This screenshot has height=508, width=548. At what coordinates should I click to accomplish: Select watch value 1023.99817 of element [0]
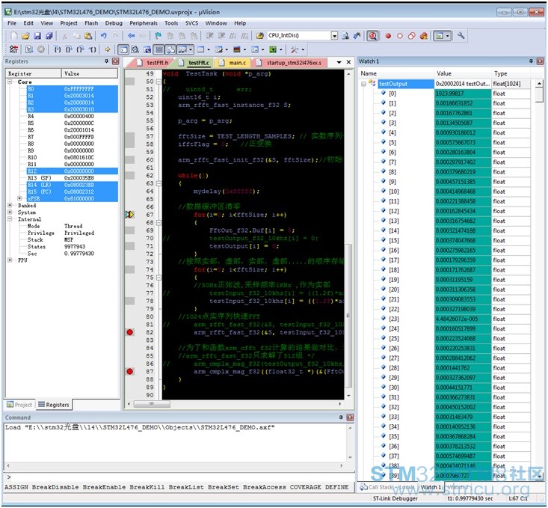point(462,94)
